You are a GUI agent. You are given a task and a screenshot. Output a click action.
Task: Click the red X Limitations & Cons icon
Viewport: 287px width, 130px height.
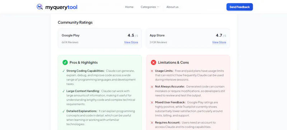coord(154,62)
